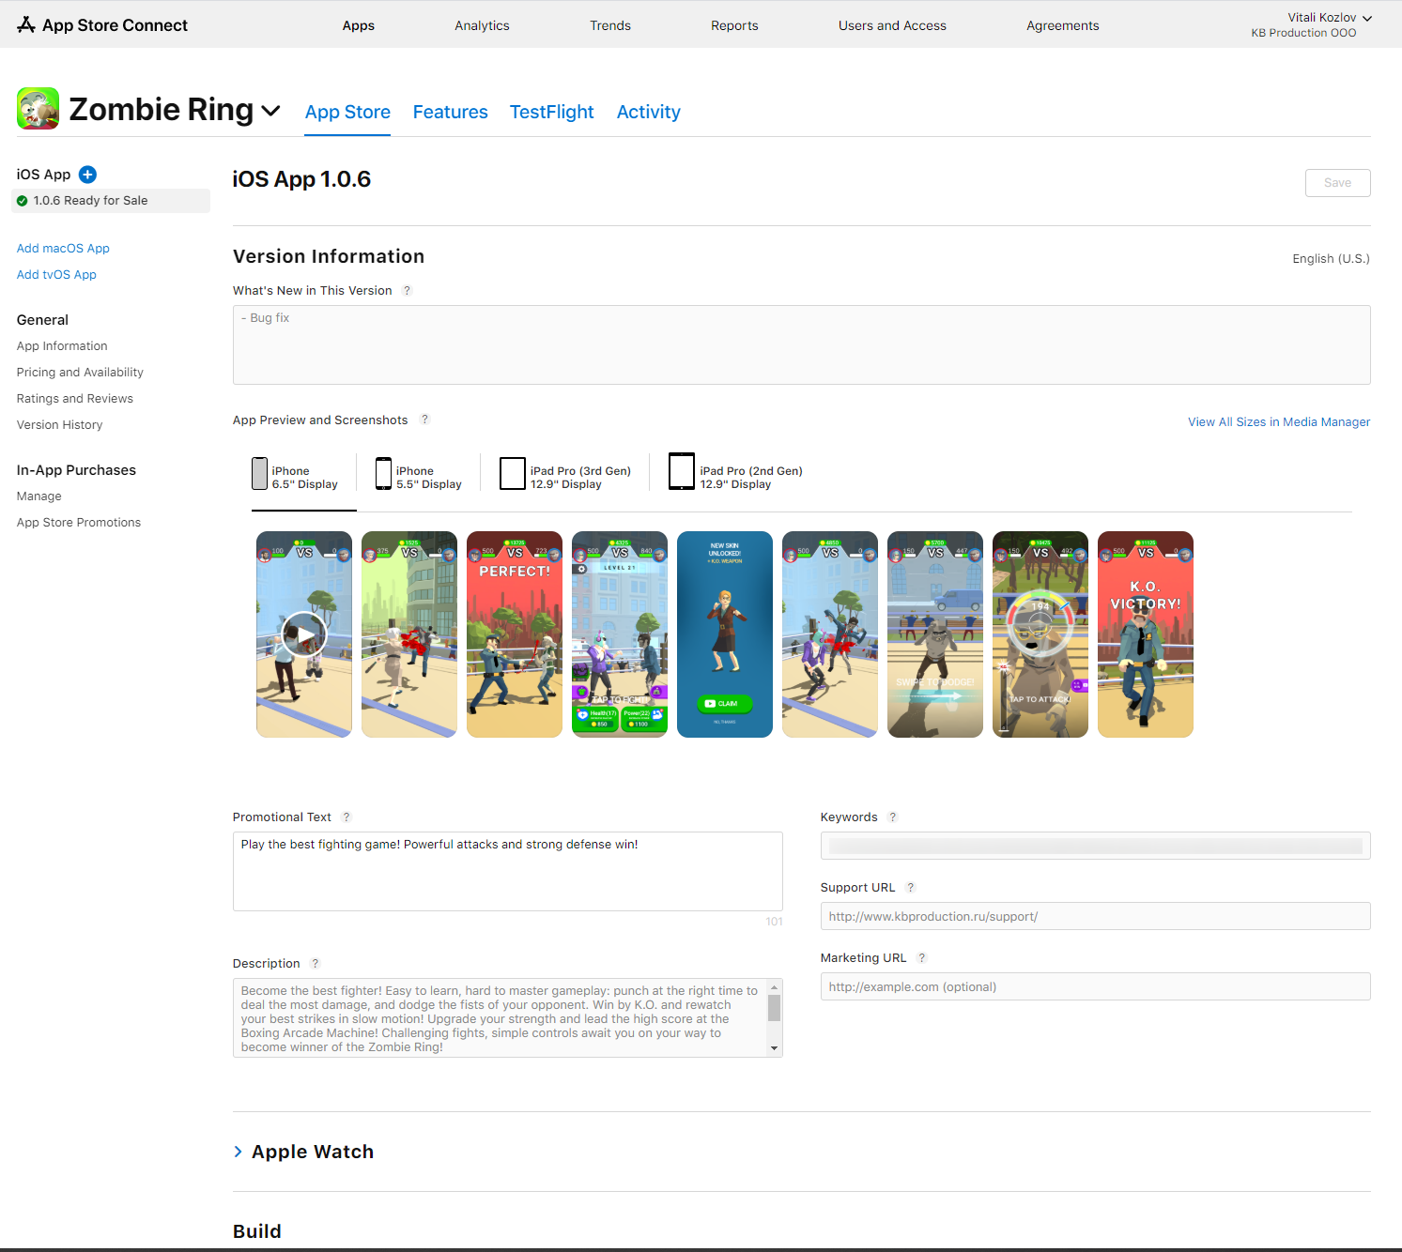This screenshot has width=1402, height=1252.
Task: Click Add macOS App link
Action: click(x=63, y=249)
